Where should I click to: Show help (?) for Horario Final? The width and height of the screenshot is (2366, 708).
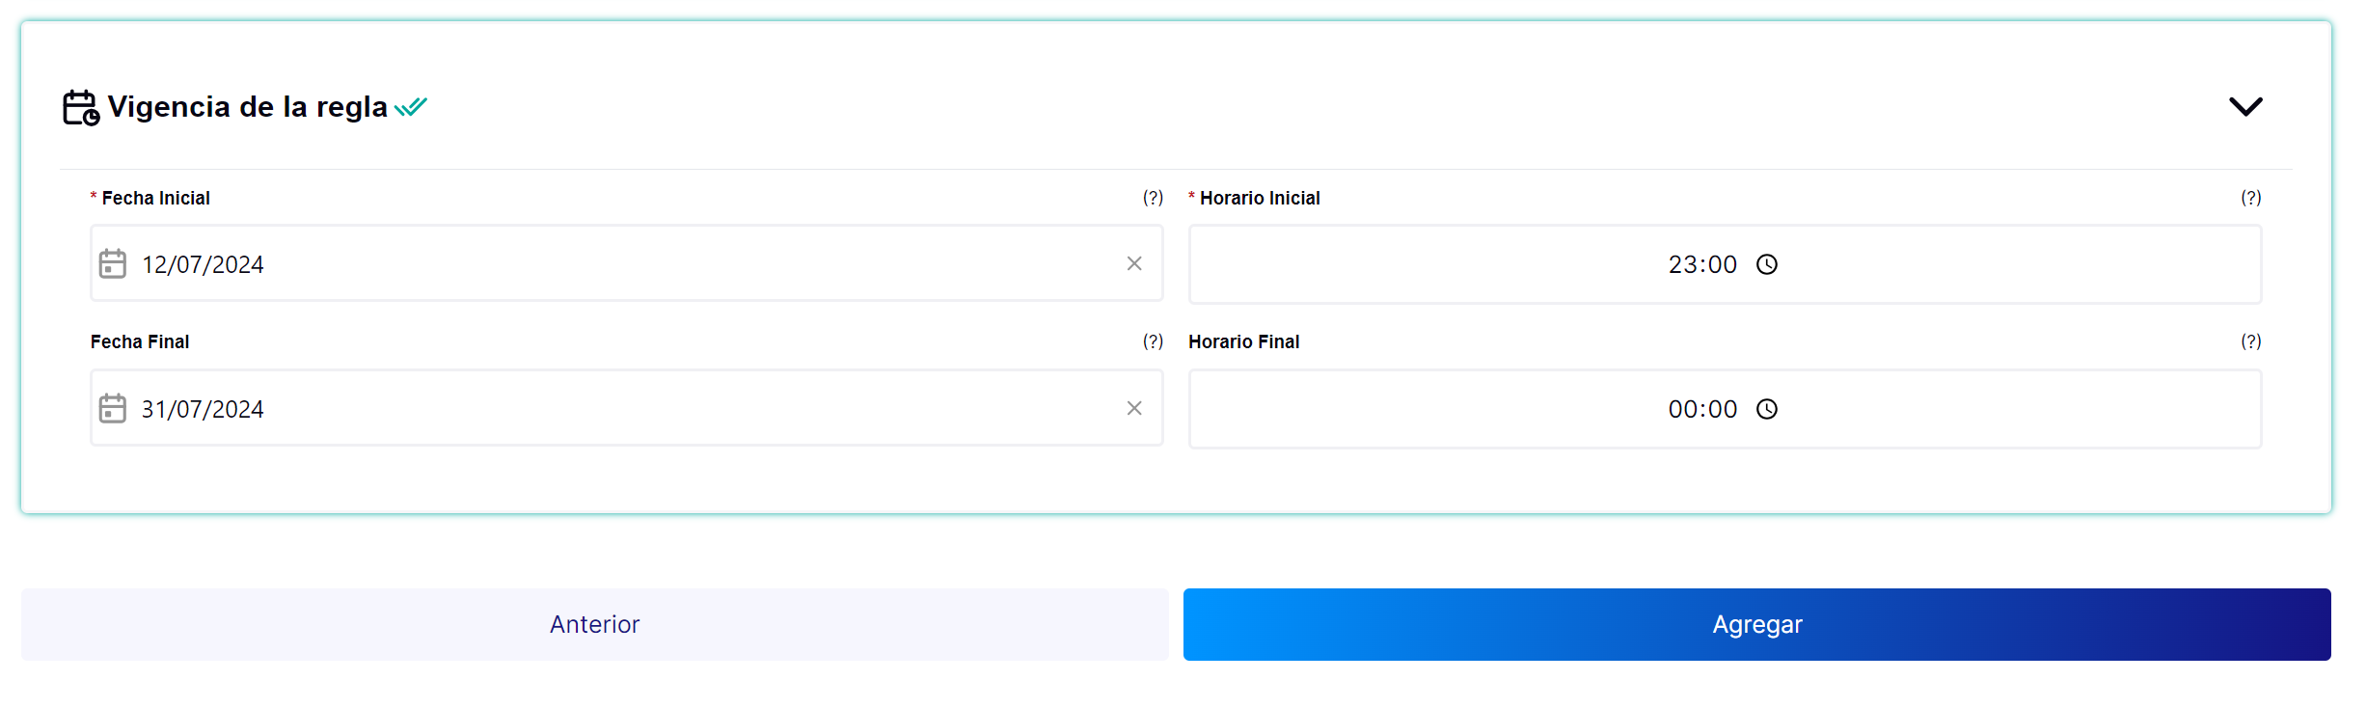2250,341
